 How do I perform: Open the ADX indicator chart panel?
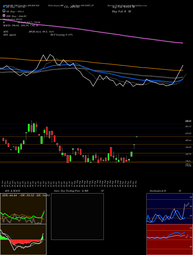click(23, 209)
